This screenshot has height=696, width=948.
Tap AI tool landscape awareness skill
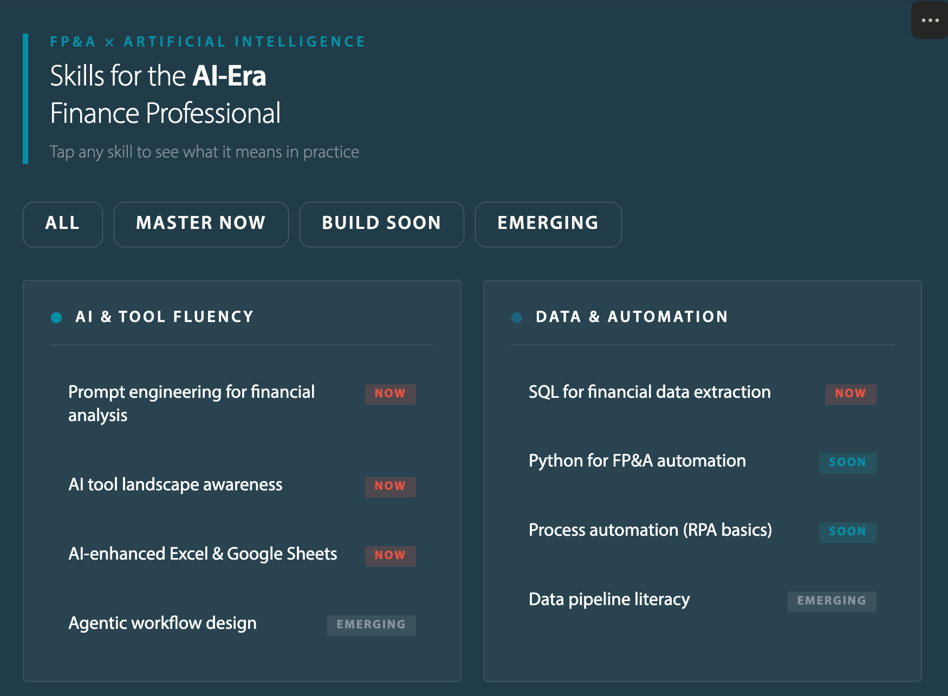pos(176,484)
